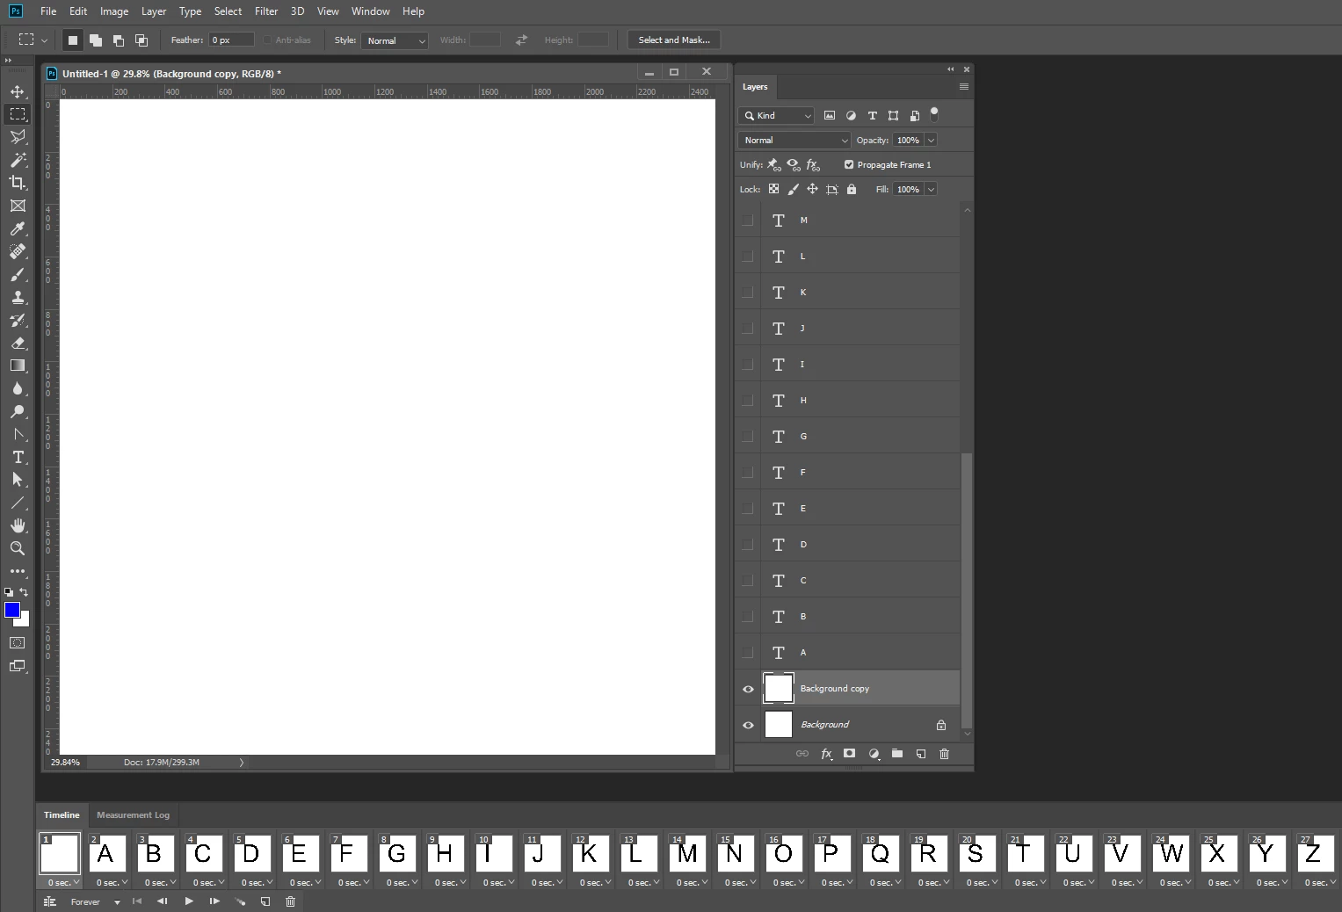Viewport: 1342px width, 912px height.
Task: Open the blend mode Normal dropdown
Action: coord(794,140)
